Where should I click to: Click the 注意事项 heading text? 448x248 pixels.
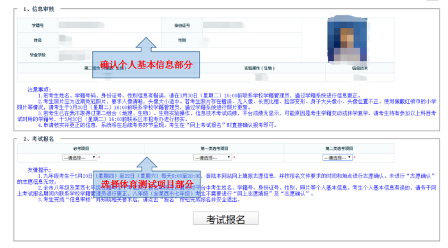point(39,90)
